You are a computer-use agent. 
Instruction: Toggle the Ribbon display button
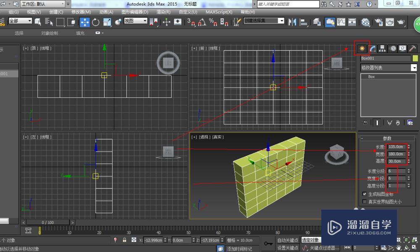330,22
